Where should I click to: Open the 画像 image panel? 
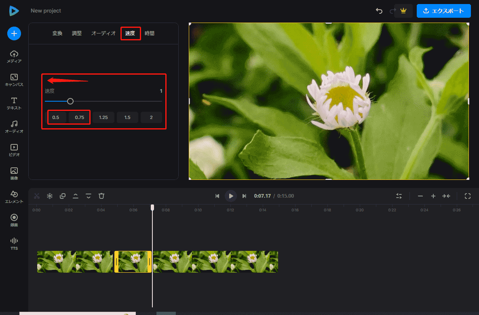pyautogui.click(x=14, y=173)
